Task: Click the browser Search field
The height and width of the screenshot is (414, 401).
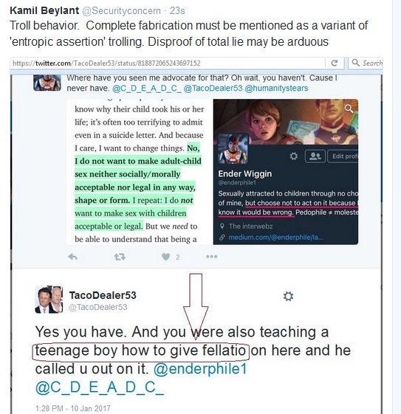Action: (366, 63)
